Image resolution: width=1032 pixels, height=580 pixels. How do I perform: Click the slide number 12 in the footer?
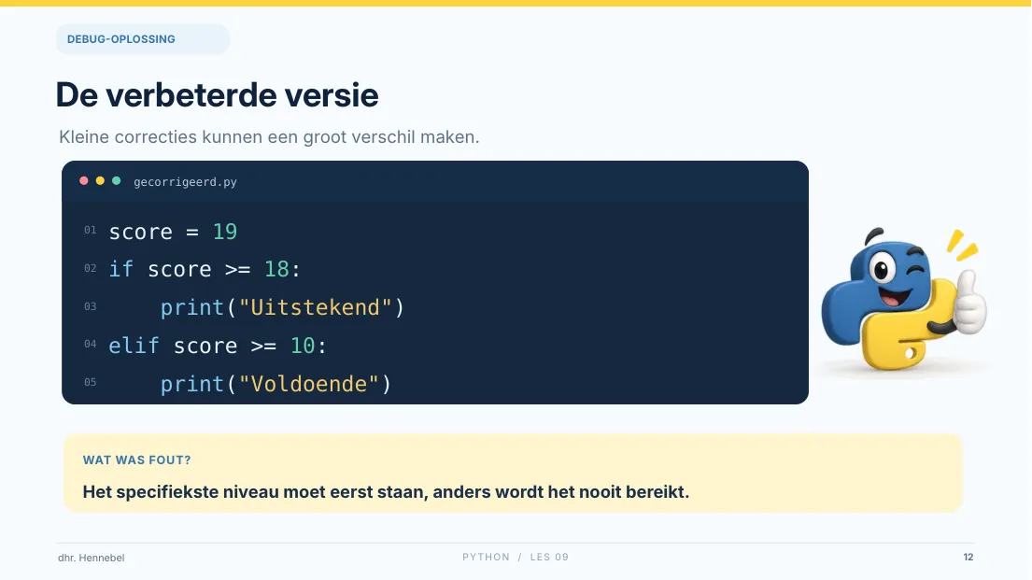click(968, 557)
